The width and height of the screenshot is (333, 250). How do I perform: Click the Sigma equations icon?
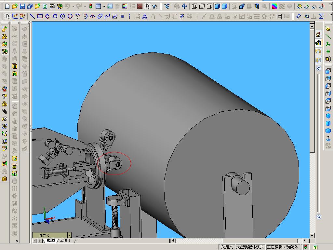(321, 16)
